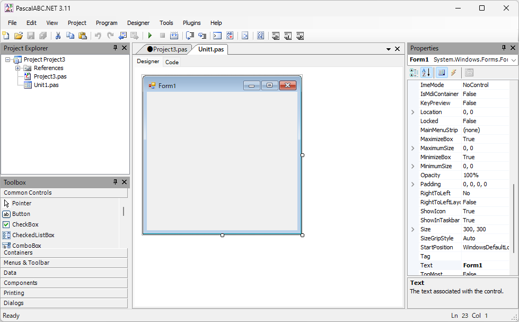The image size is (519, 322).
Task: Click the Step Into debug icon
Action: tap(202, 36)
